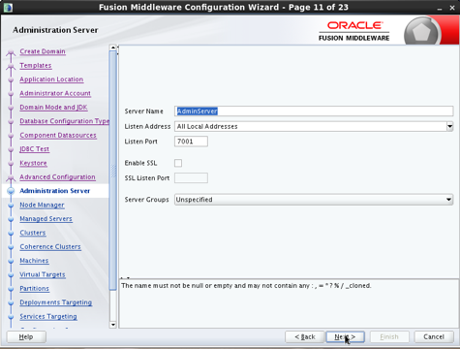Click the Advanced Configuration step marker icon

[11, 177]
